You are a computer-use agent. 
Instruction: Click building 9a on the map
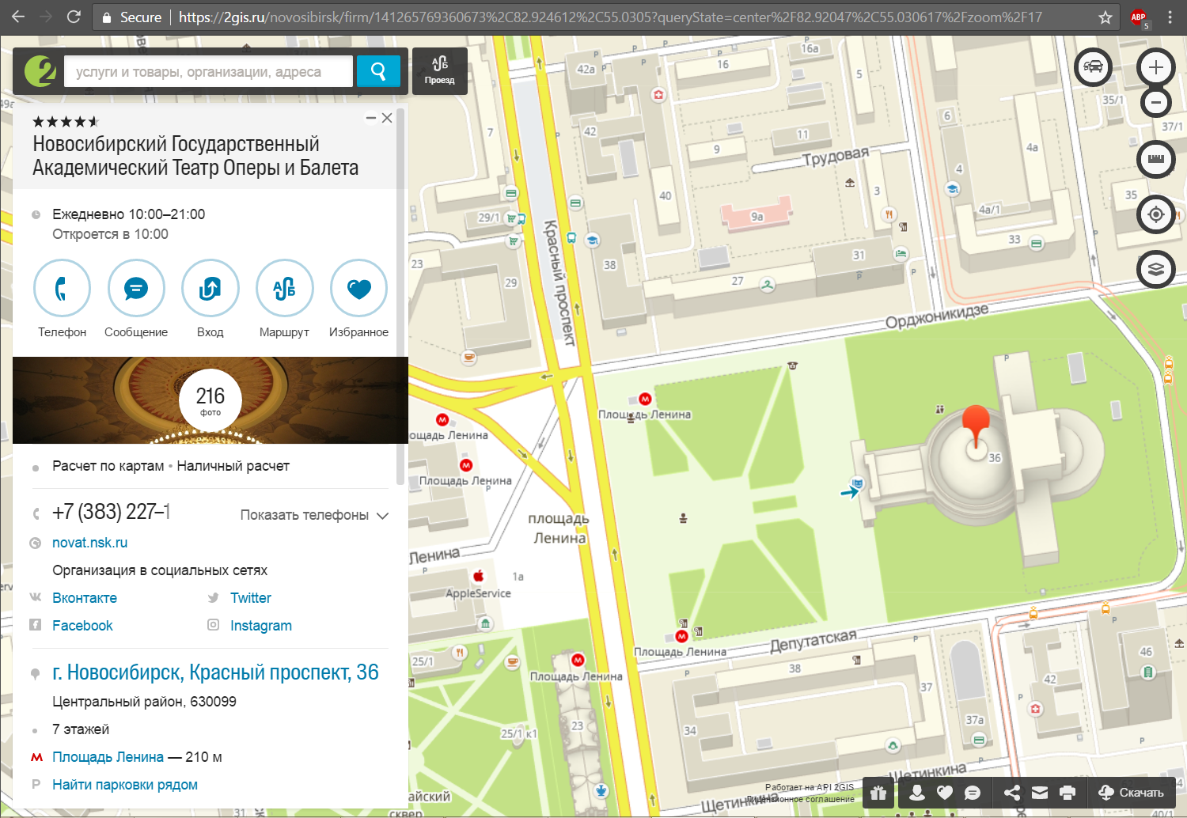[757, 216]
